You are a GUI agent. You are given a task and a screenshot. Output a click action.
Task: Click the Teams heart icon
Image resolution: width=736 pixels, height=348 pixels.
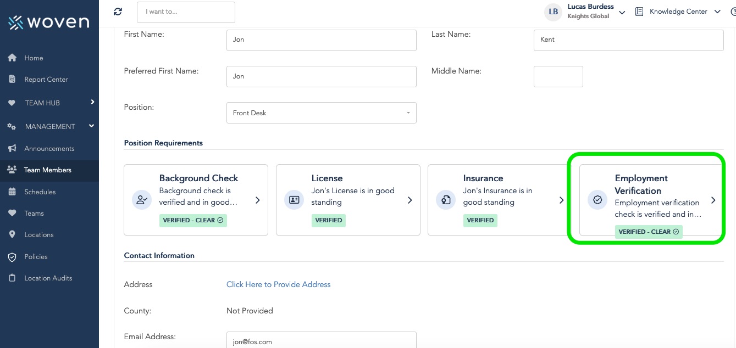pyautogui.click(x=12, y=213)
